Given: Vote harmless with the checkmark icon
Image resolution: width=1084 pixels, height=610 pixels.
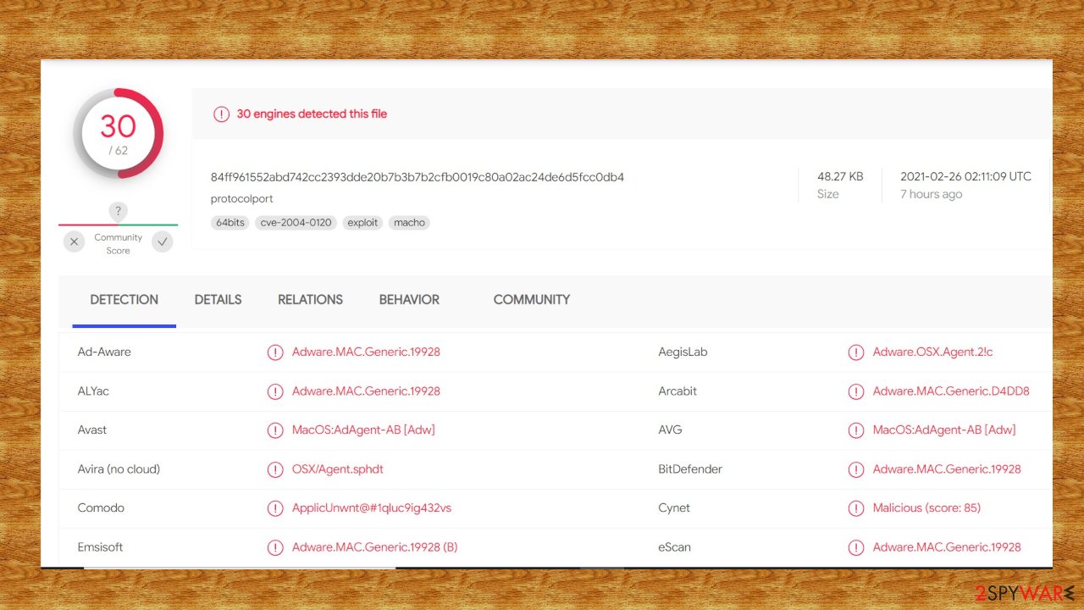Looking at the screenshot, I should click(x=163, y=242).
